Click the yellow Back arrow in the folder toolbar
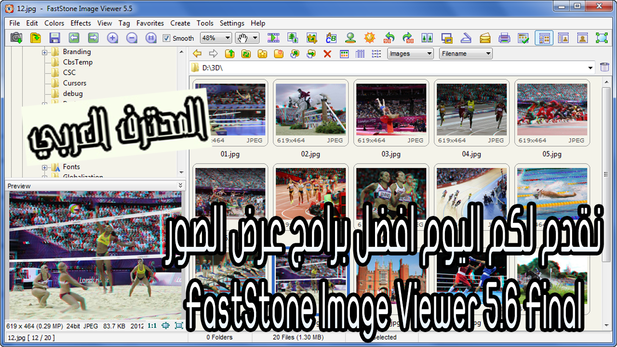The image size is (617, 347). (197, 53)
